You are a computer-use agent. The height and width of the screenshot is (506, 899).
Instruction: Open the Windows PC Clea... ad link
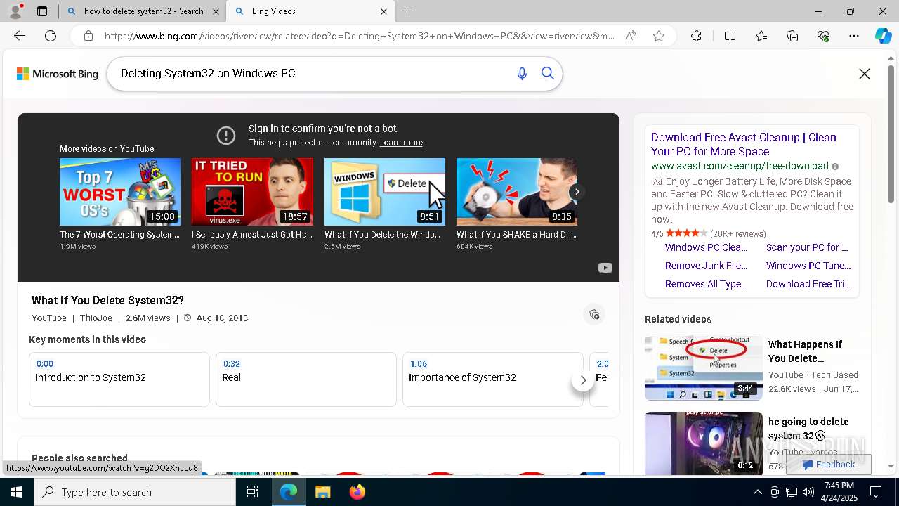[x=707, y=247]
